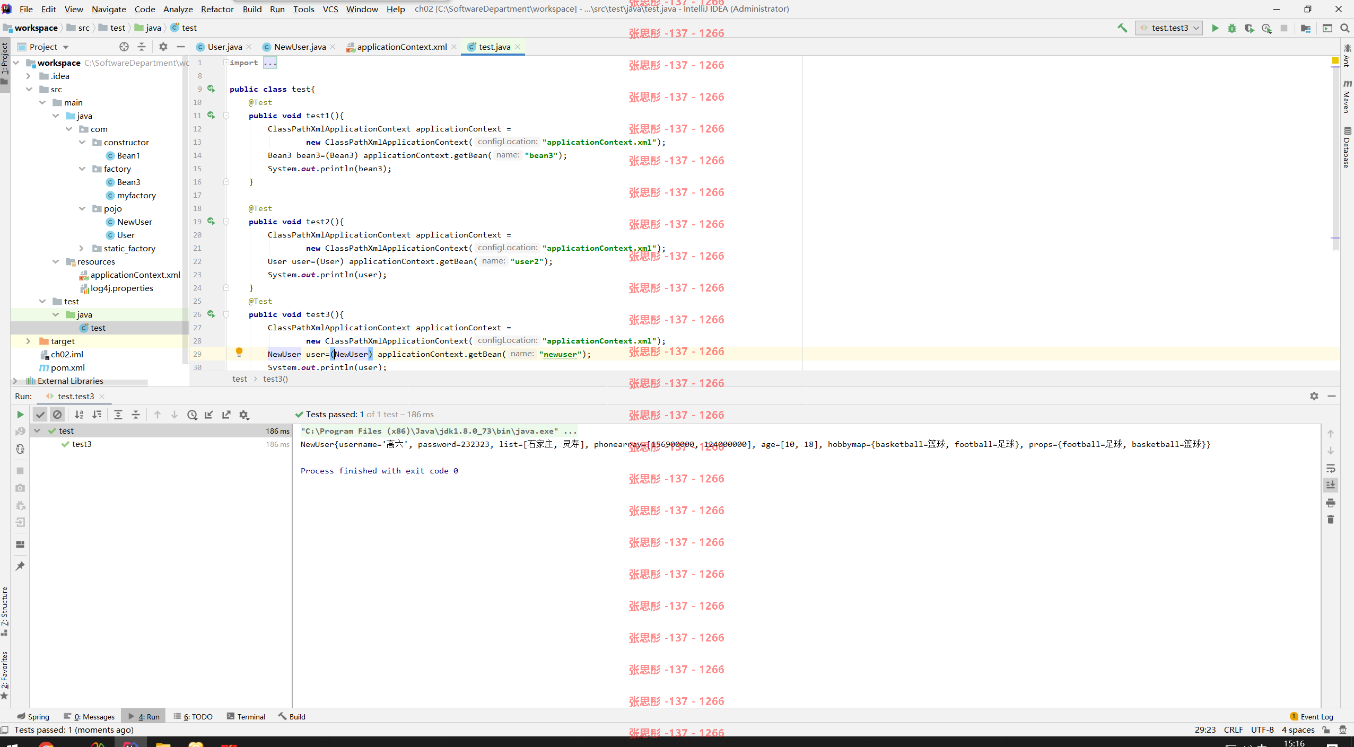This screenshot has width=1354, height=747.
Task: Open the Maven side panel
Action: [x=1347, y=96]
